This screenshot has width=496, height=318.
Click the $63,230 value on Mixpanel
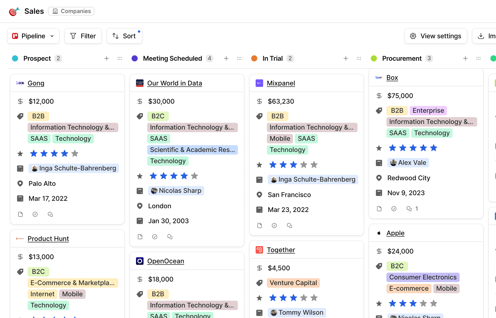(281, 101)
